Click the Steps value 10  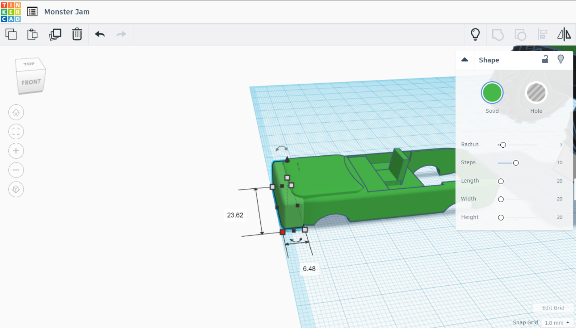560,163
